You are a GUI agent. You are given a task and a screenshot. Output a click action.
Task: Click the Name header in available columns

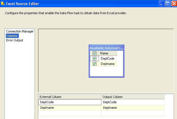coord(108,53)
